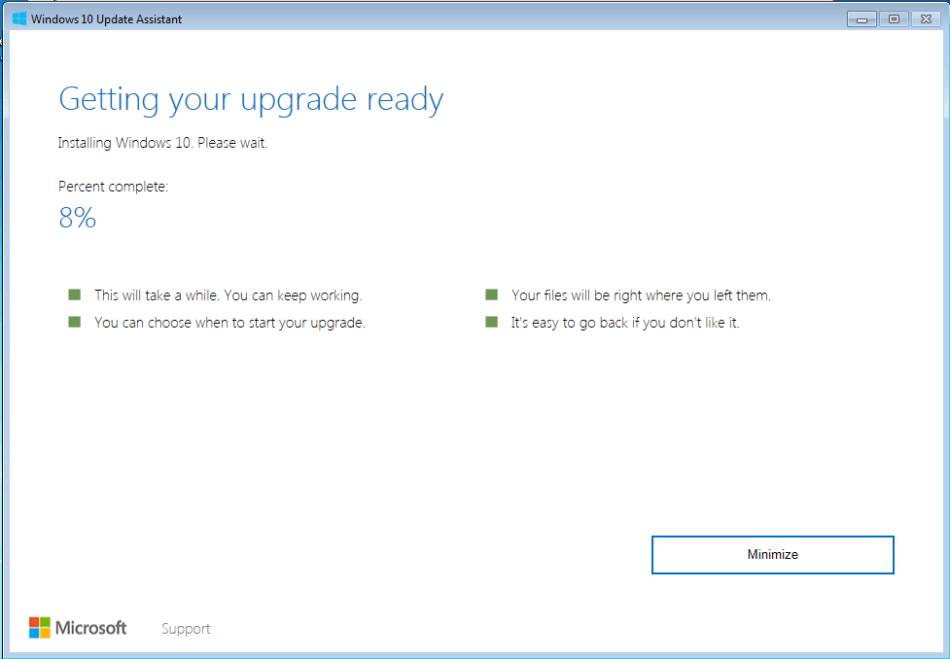Click green bullet beside 'You can choose when'
Viewport: 950px width, 659px height.
75,322
